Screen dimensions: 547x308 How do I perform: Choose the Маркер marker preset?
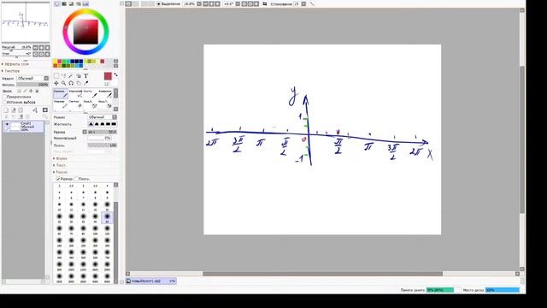[x=61, y=104]
